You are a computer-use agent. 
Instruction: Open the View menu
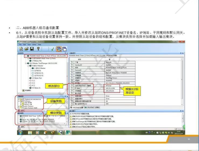[x=29, y=44]
